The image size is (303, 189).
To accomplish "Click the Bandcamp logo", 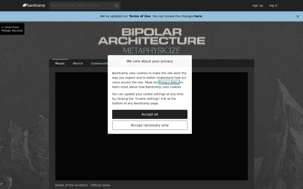I will click(34, 6).
